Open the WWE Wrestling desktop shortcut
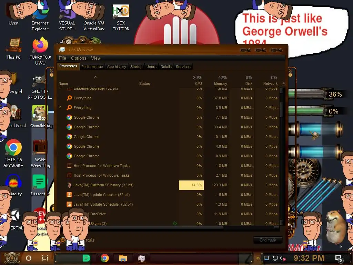This screenshot has width=353, height=265. tap(40, 153)
